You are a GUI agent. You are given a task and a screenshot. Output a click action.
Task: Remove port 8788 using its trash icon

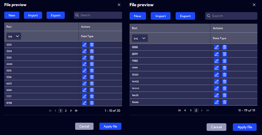click(x=92, y=103)
